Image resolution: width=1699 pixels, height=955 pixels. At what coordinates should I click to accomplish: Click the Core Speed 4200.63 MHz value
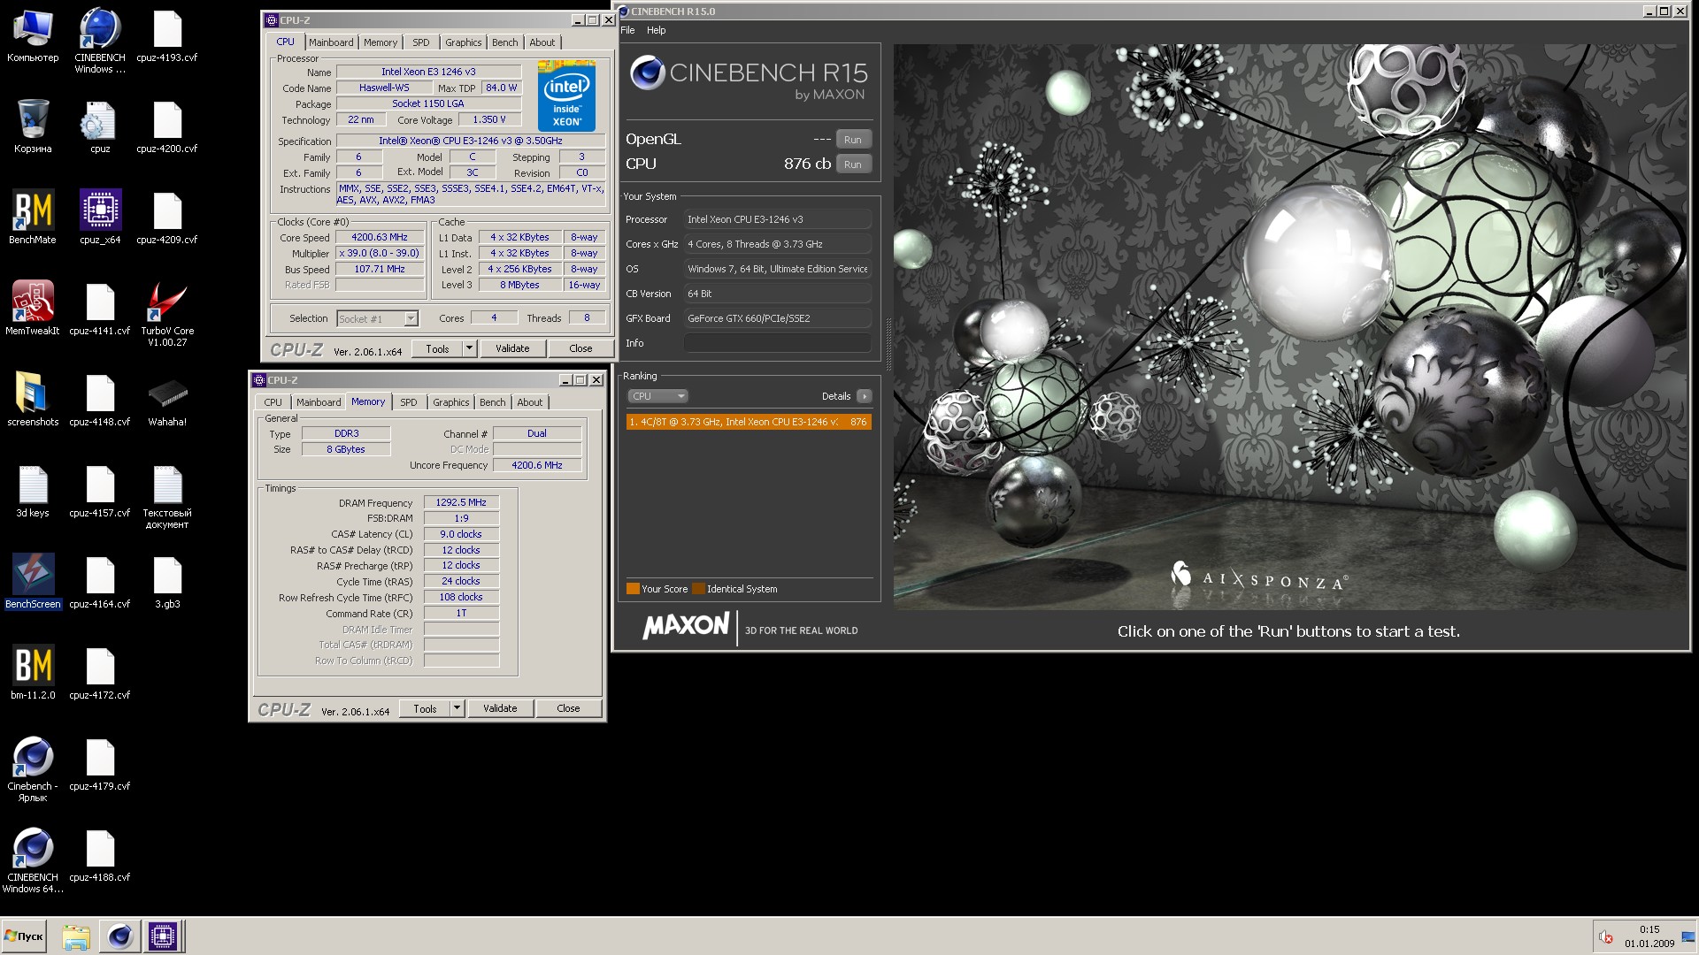[x=380, y=237]
